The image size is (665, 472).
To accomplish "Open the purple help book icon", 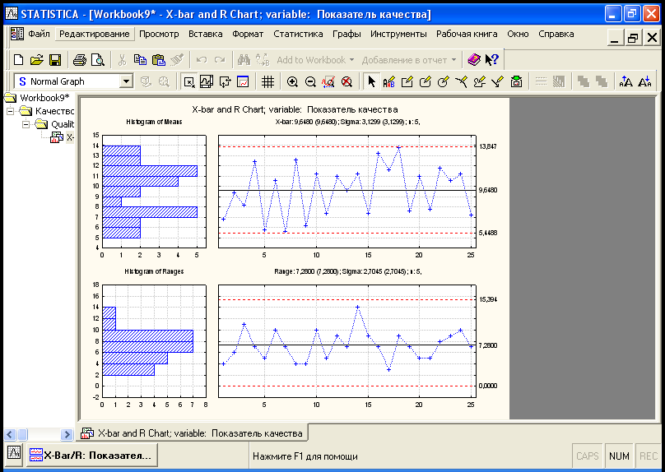I will point(473,60).
